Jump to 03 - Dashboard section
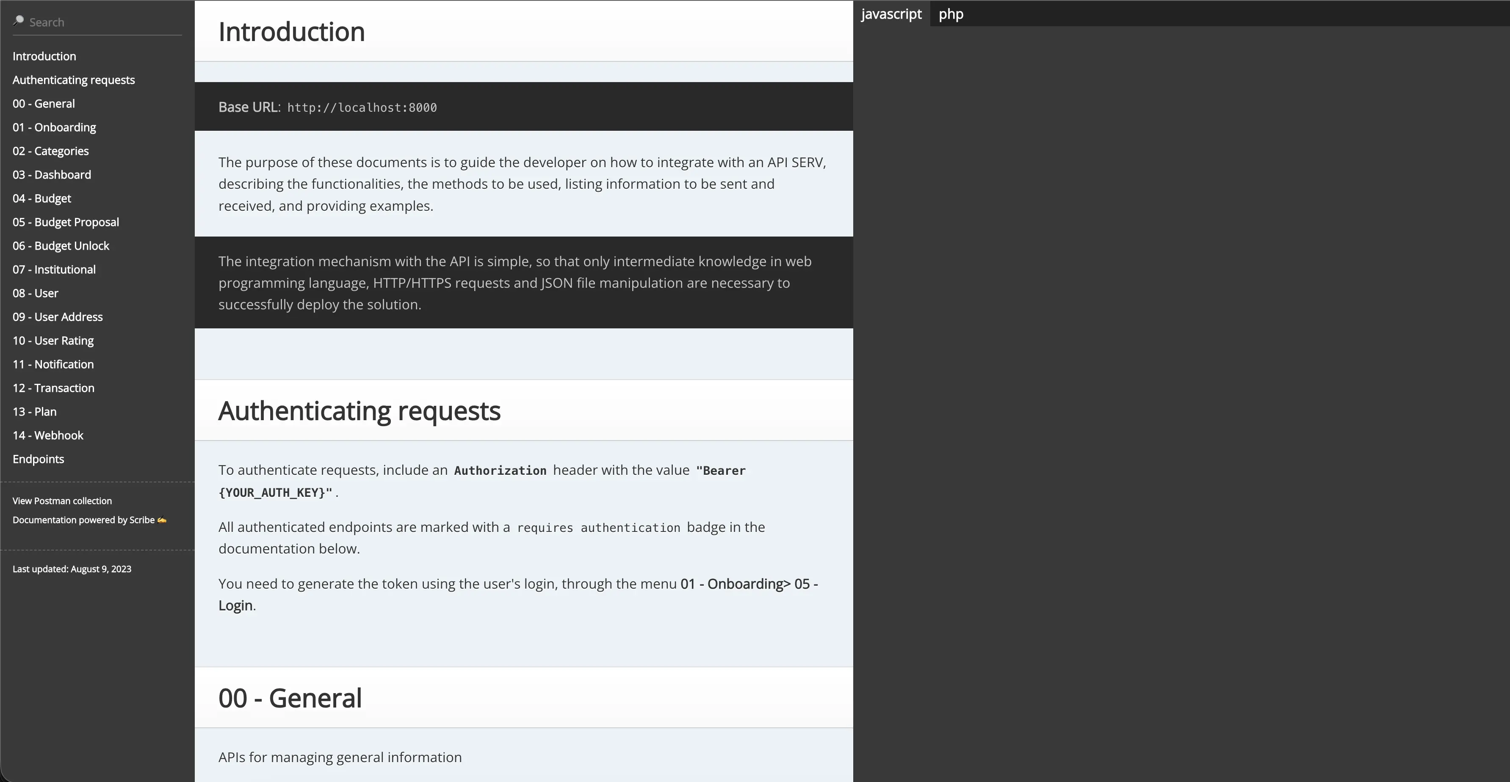This screenshot has width=1510, height=782. tap(52, 175)
